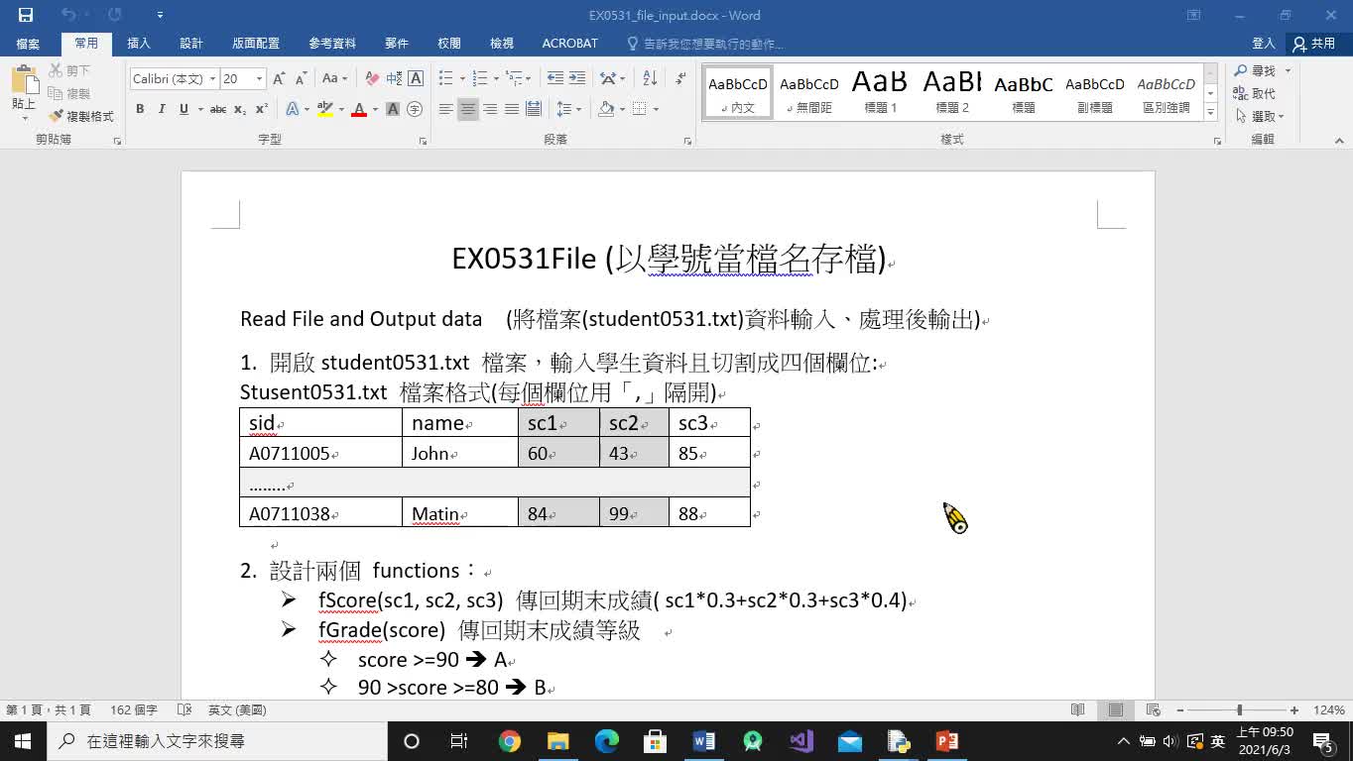Open font name dropdown Calibri
The image size is (1353, 761).
[211, 78]
